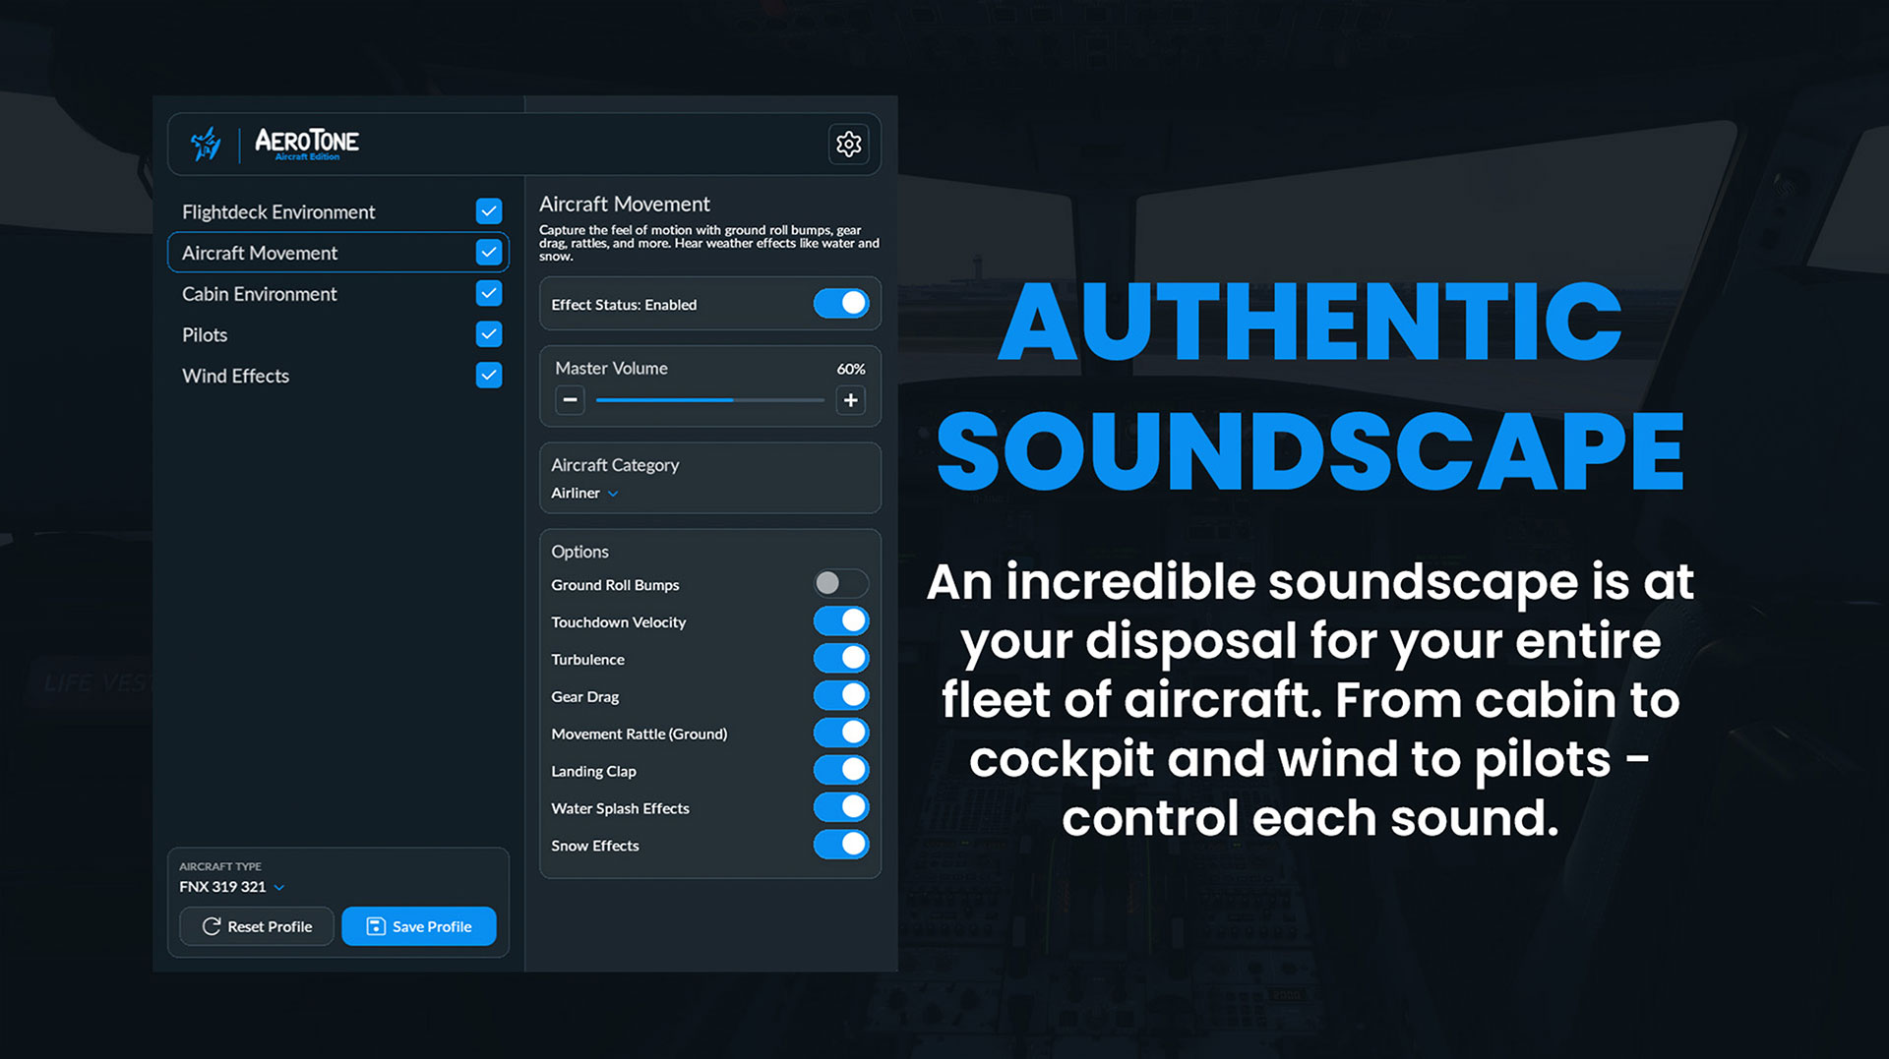Click the Save Profile button

click(x=419, y=926)
